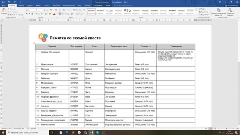Screen dimensions: 240x135
Task: Open Word from the Windows taskbar
Action: [x=91, y=132]
